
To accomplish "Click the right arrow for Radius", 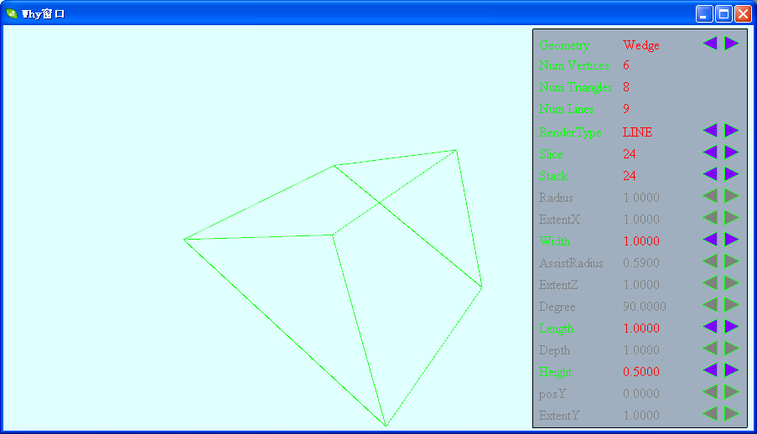I will coord(732,196).
